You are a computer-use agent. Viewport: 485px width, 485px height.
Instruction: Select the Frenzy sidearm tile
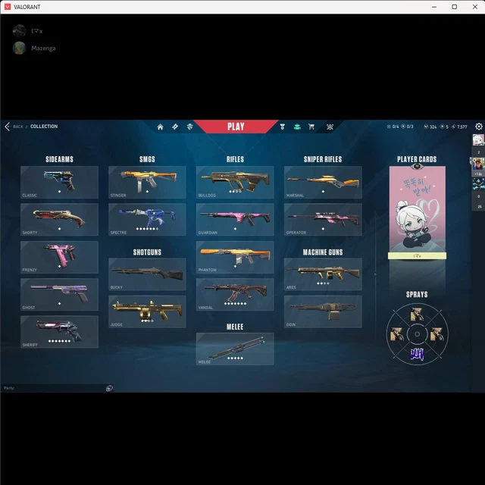pos(59,257)
